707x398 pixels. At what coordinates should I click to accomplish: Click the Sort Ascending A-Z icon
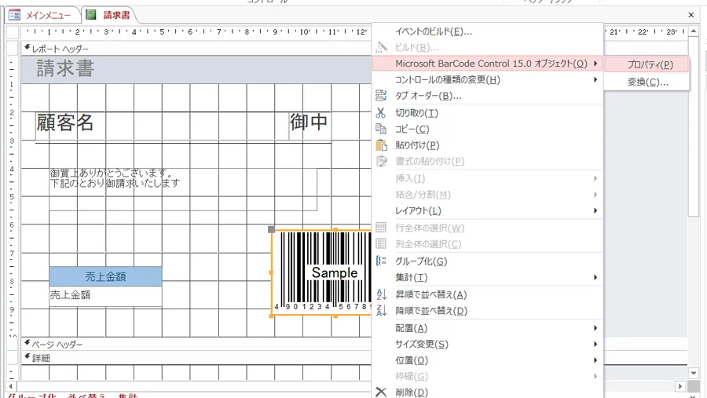point(382,295)
